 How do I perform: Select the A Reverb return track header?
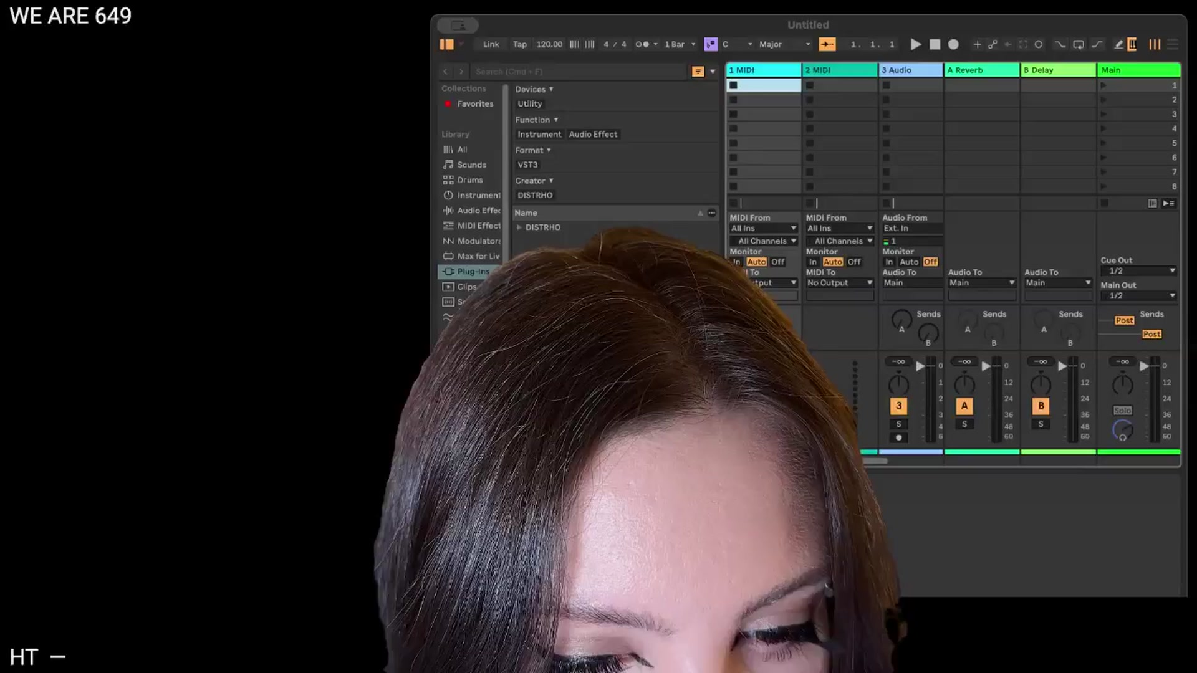point(982,70)
